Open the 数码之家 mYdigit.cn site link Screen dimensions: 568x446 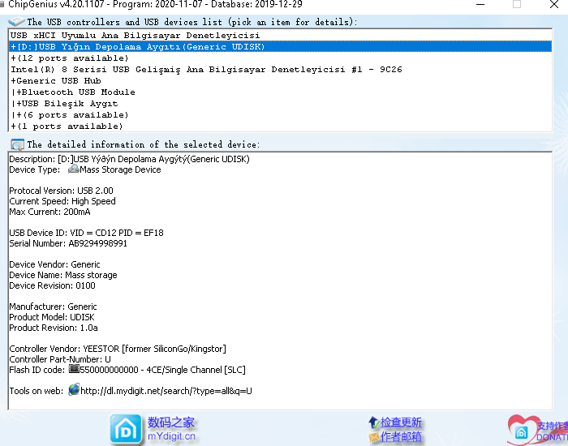pos(171,429)
